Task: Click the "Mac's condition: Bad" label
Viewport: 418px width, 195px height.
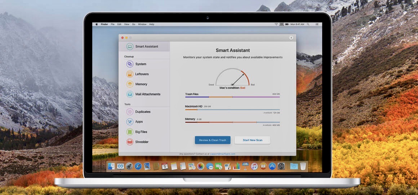Action: tap(232, 88)
